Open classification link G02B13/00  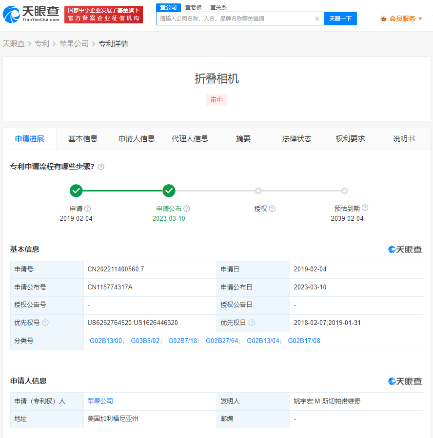pos(106,341)
